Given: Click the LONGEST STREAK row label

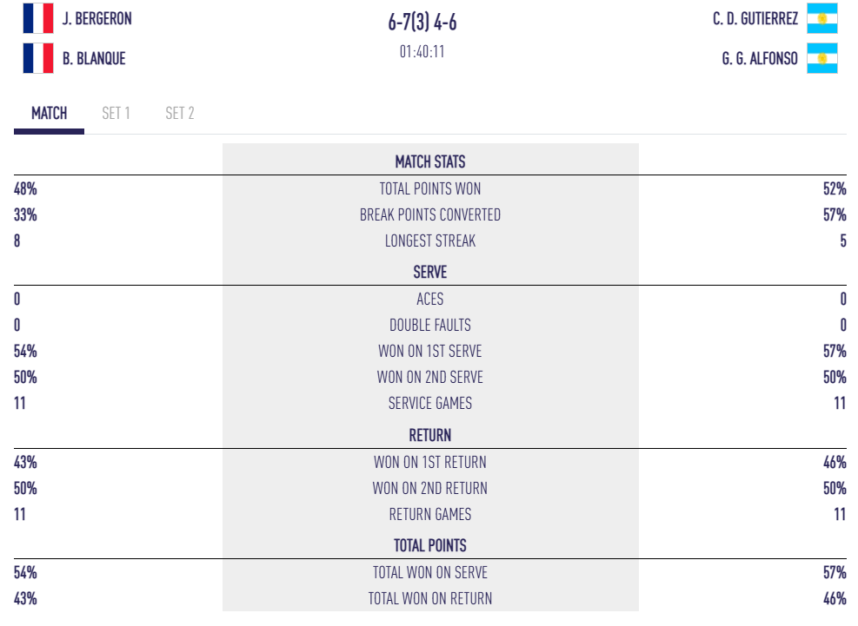Looking at the screenshot, I should (430, 241).
